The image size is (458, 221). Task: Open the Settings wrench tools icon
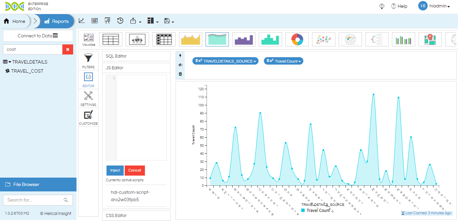88,96
